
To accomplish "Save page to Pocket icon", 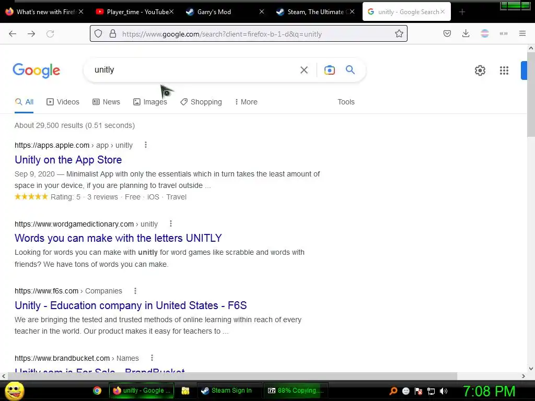I will pos(447,33).
